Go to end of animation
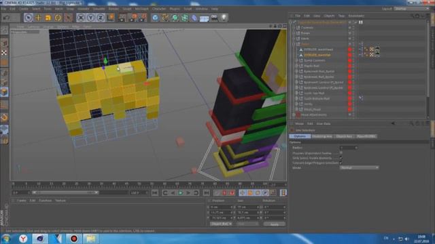Viewport: 435px width, 244px height. tap(207, 192)
